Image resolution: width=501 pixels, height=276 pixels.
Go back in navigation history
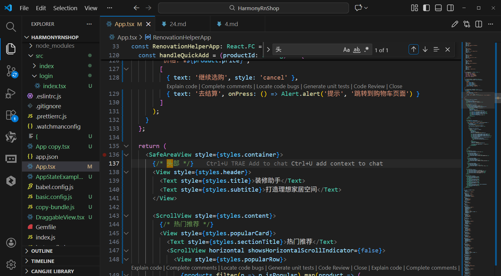pyautogui.click(x=136, y=8)
